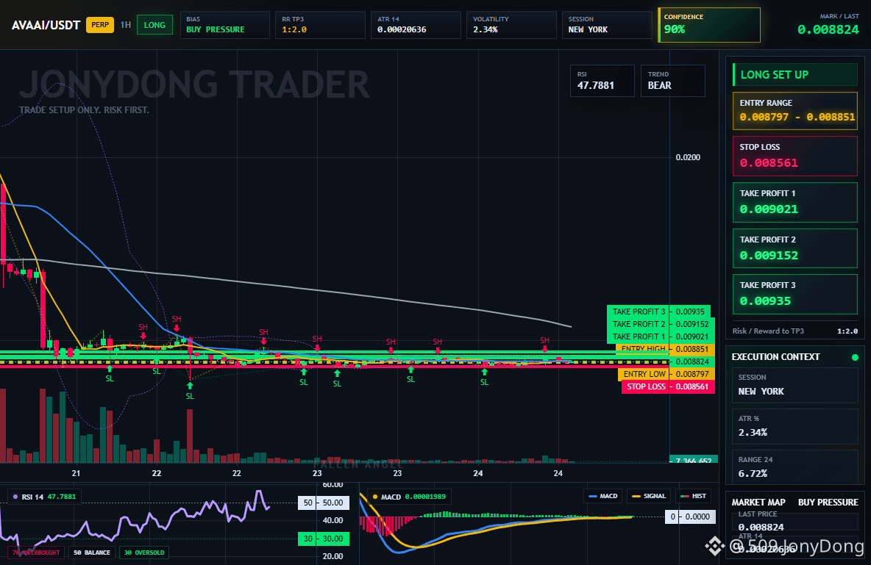Click the Trend BEAR chart badge

672,81
